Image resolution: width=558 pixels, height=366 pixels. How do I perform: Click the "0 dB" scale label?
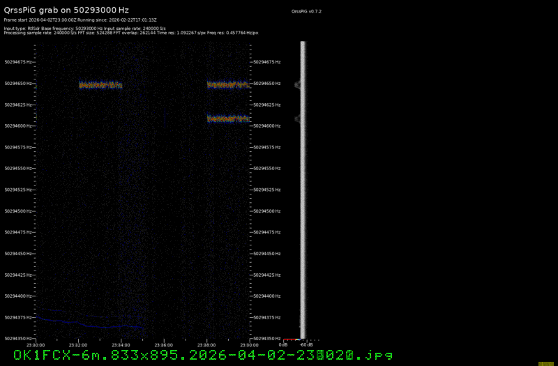tap(283, 345)
